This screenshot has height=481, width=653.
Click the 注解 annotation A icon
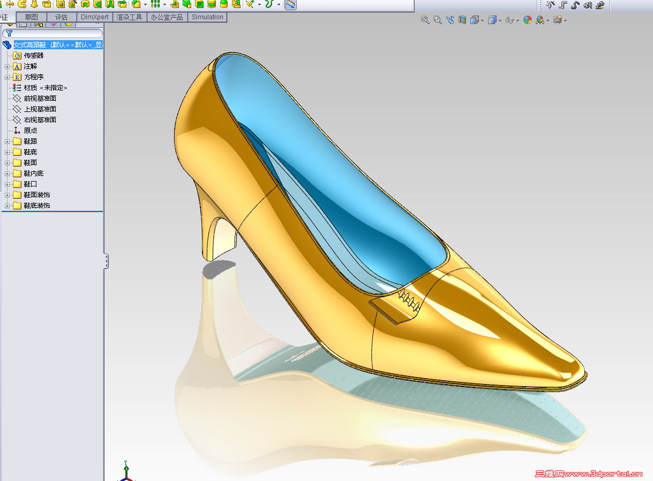pos(17,66)
